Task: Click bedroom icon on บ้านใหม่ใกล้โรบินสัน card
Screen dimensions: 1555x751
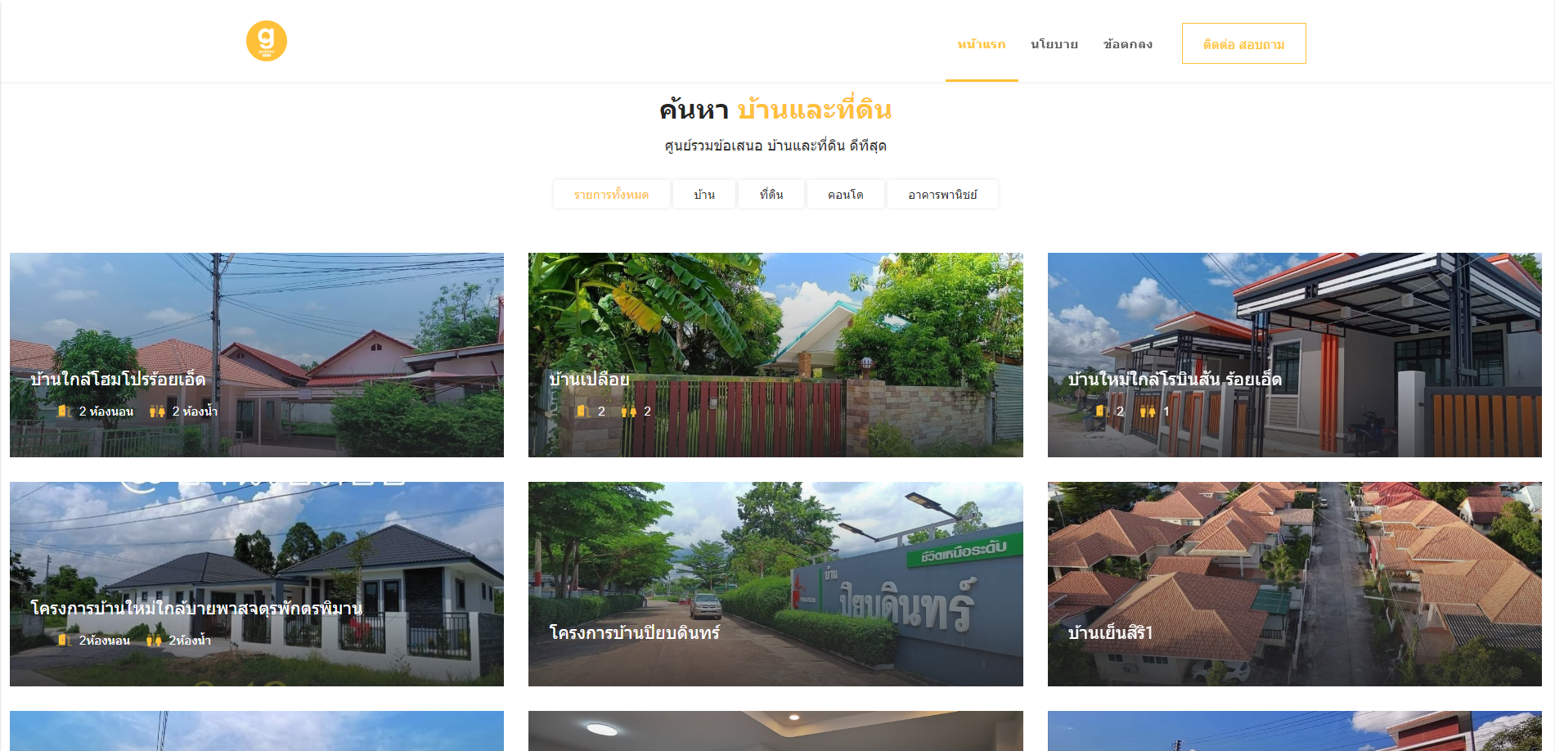Action: tap(1102, 411)
